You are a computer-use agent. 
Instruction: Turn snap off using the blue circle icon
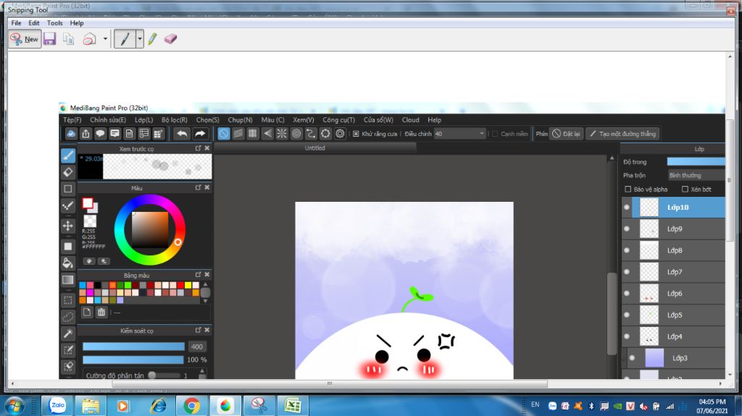[224, 134]
